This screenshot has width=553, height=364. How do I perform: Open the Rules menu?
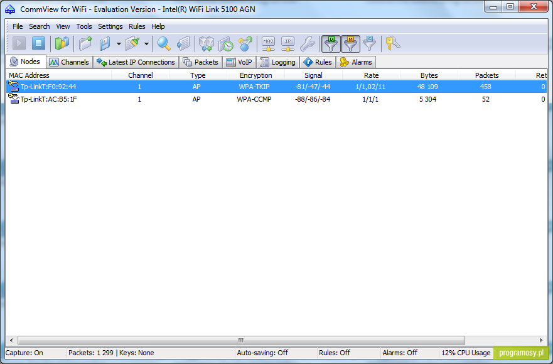(137, 26)
